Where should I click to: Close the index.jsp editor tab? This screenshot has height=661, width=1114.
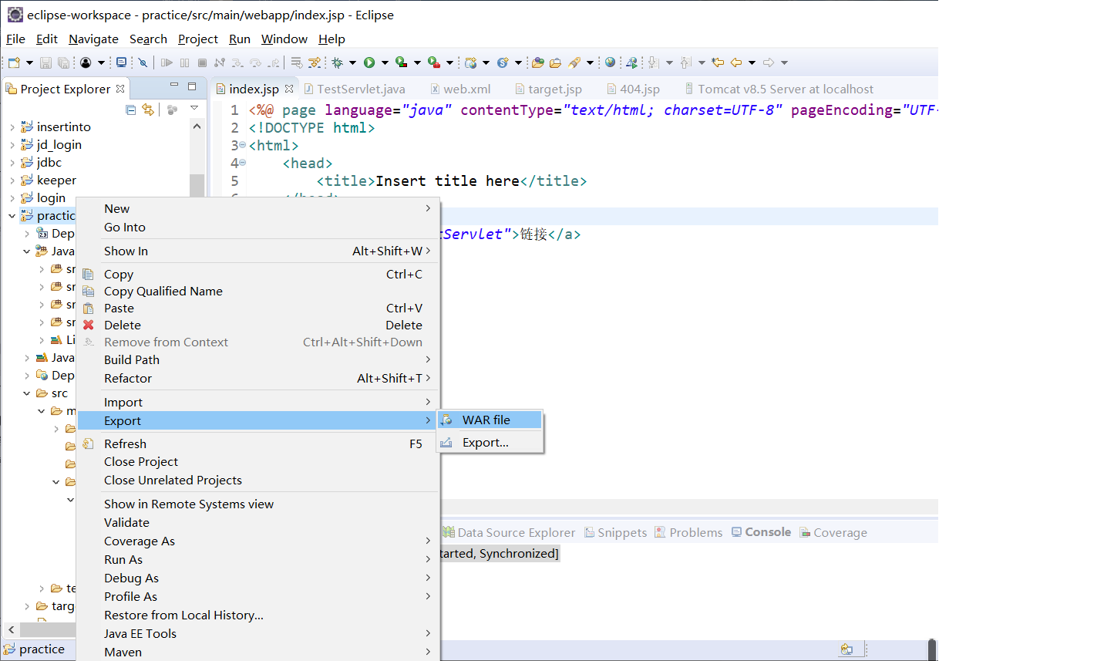[289, 89]
